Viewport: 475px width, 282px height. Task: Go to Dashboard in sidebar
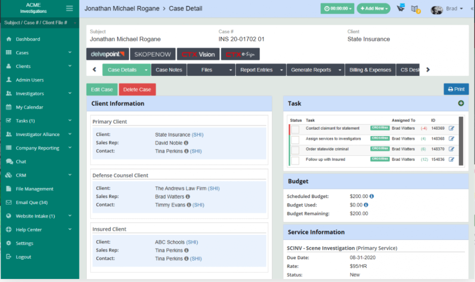28,39
